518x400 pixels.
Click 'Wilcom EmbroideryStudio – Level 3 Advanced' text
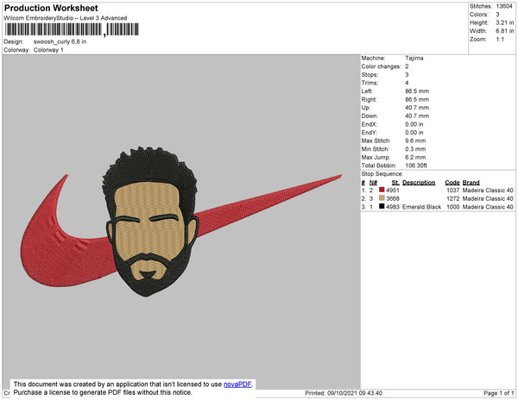(x=66, y=18)
